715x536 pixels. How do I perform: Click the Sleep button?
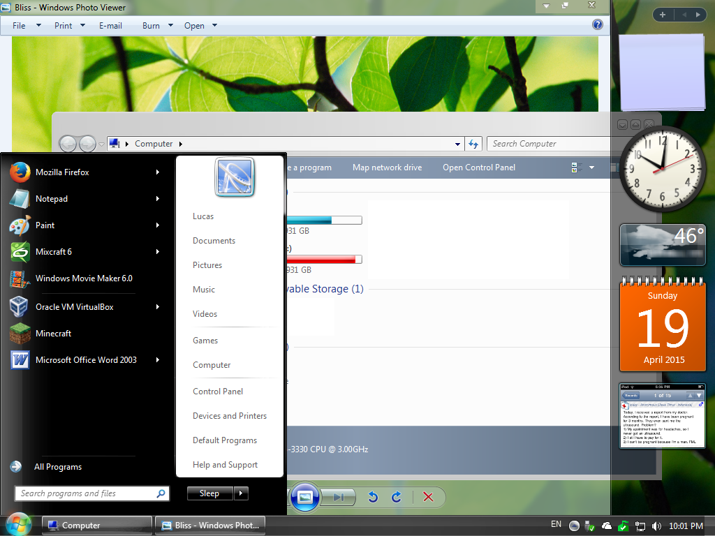click(209, 493)
